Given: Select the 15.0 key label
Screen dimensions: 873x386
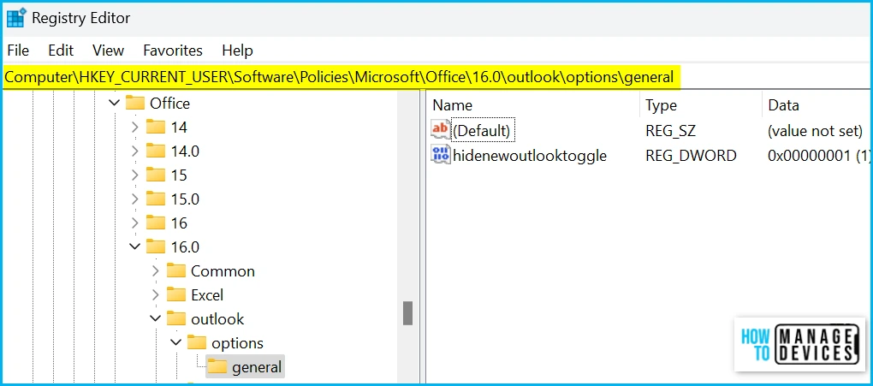Looking at the screenshot, I should (185, 199).
